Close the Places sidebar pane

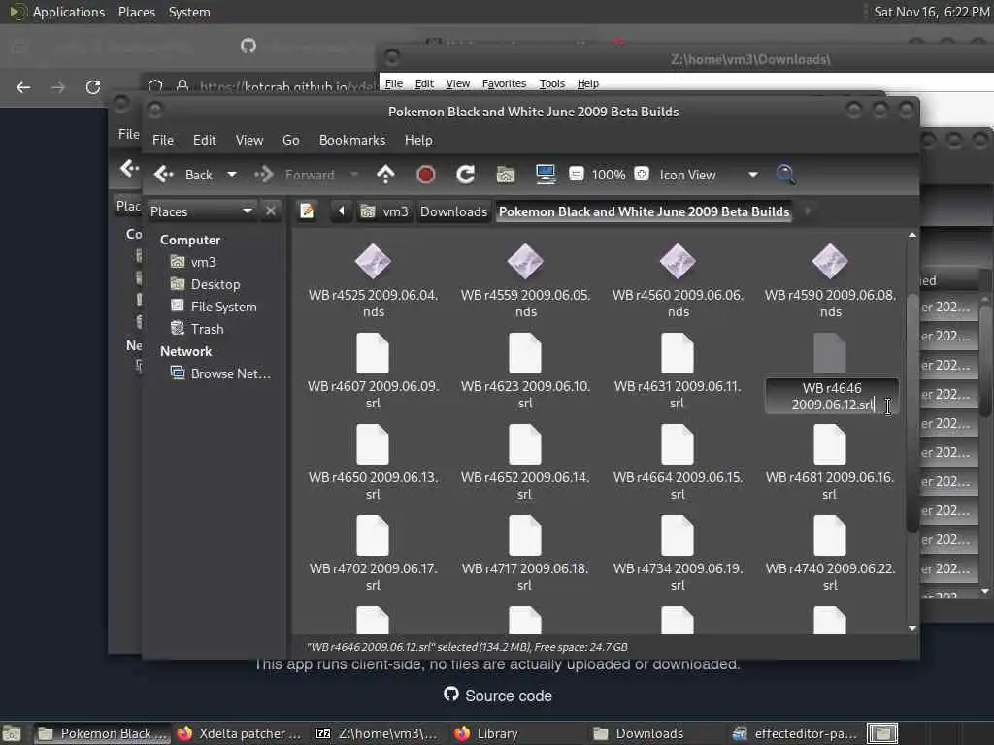271,211
